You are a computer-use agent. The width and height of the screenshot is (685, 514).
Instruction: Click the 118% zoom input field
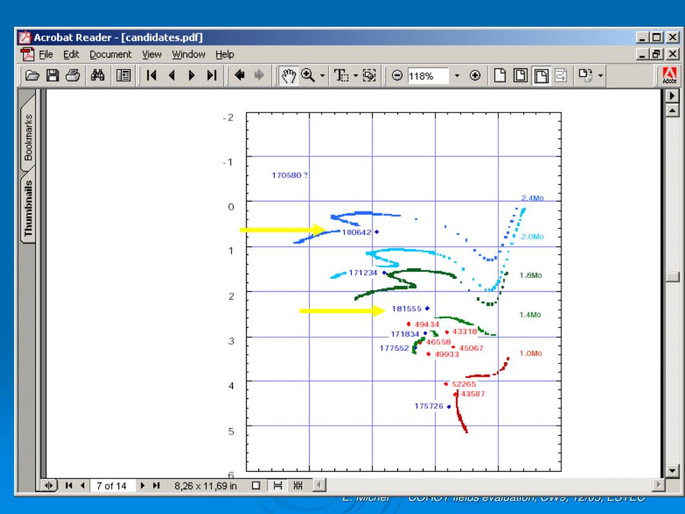(427, 76)
